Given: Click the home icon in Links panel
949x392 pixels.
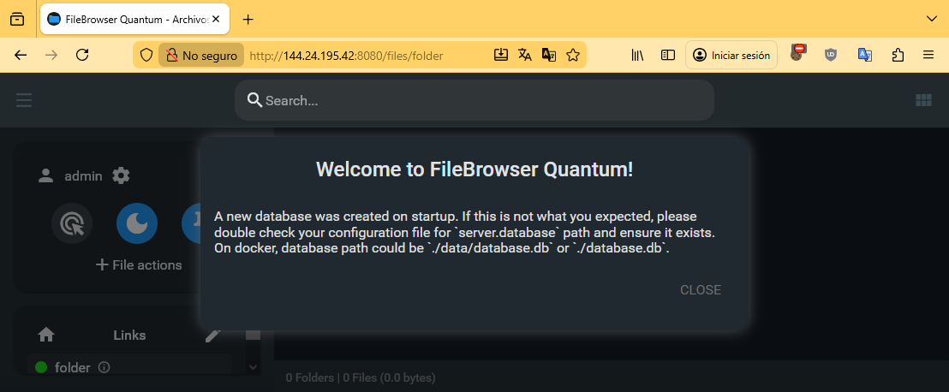Looking at the screenshot, I should pyautogui.click(x=47, y=336).
